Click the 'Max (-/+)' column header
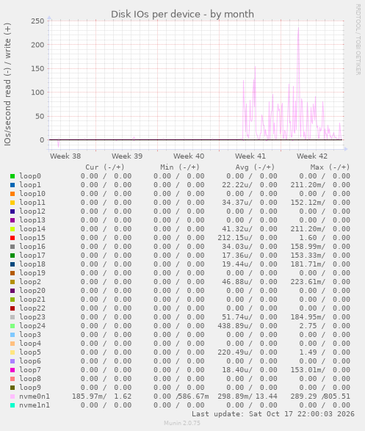365x431 pixels. (x=330, y=167)
